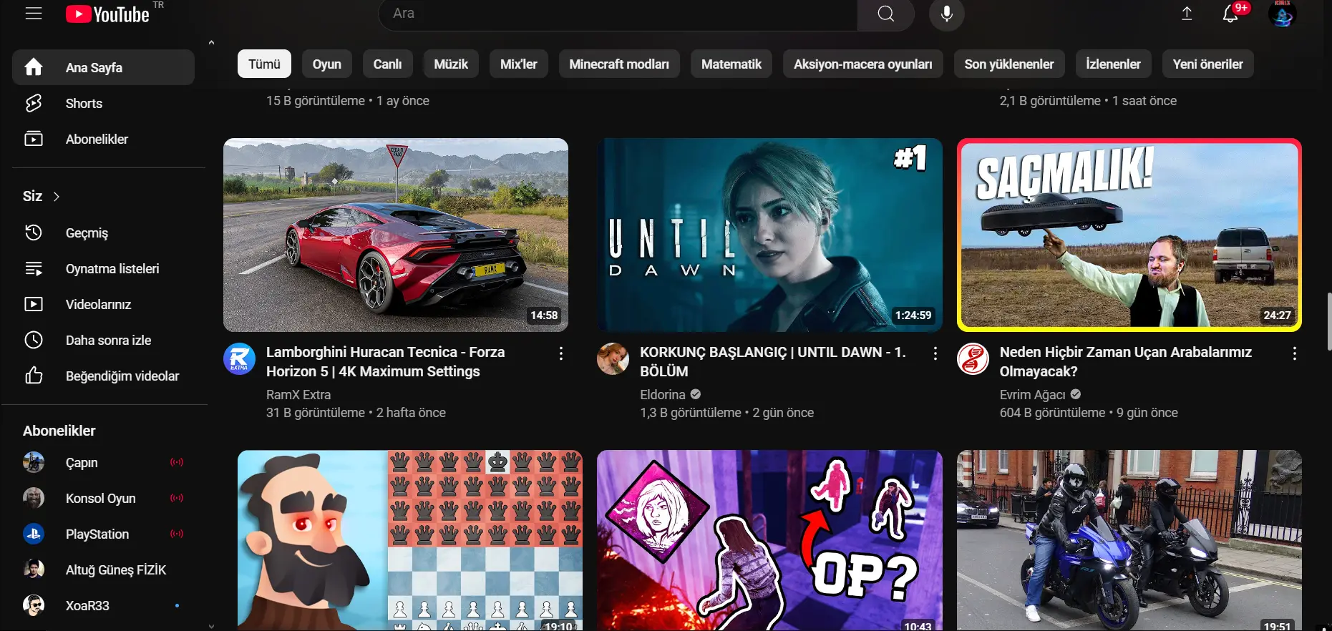The image size is (1332, 631).
Task: Select the Aksiyon-macera oyunları chip
Action: tap(863, 64)
